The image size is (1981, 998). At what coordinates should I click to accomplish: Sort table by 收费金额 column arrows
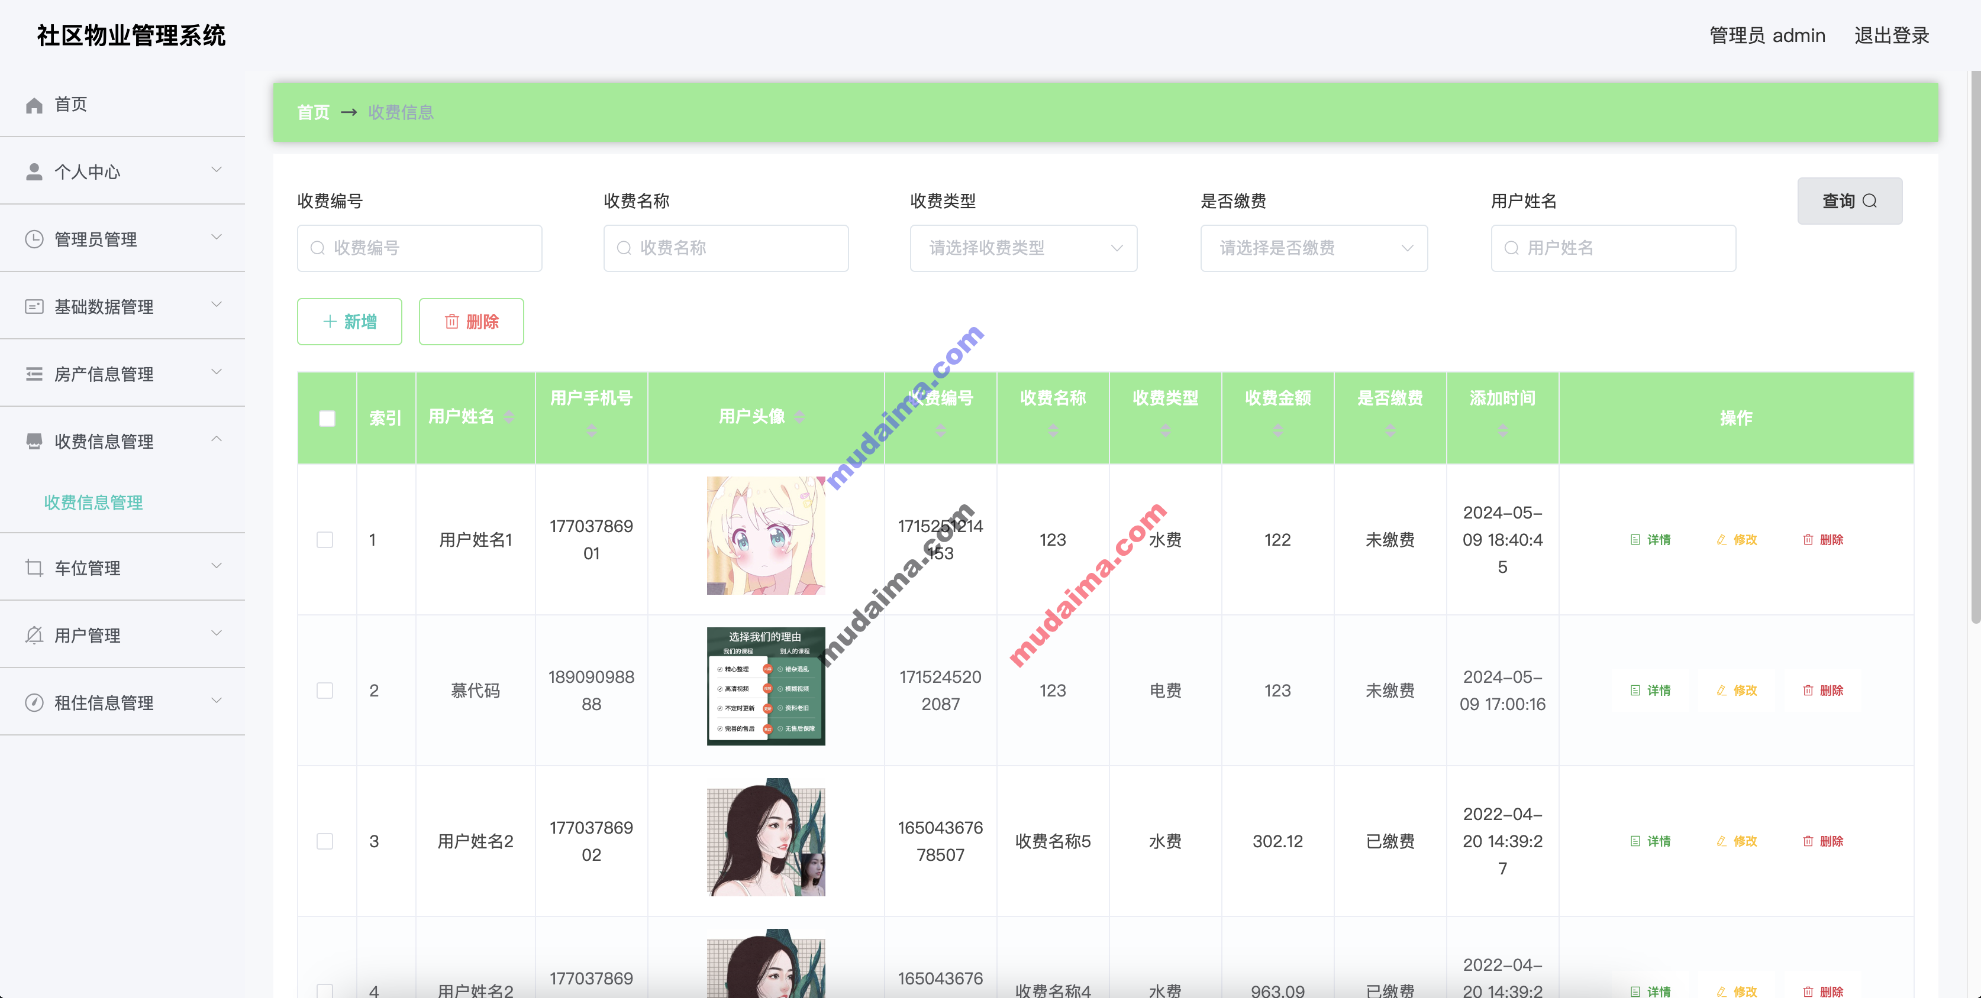[1277, 430]
